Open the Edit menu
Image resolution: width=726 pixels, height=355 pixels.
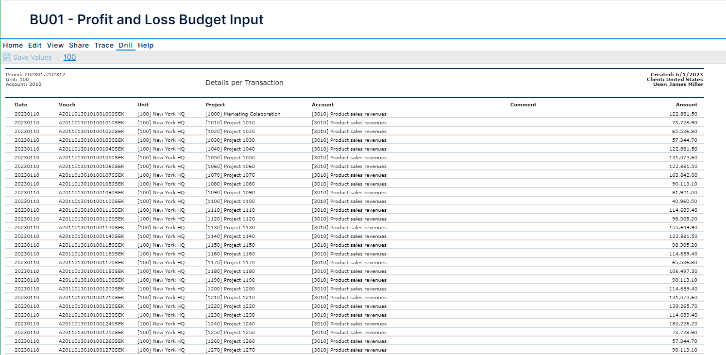pyautogui.click(x=34, y=45)
